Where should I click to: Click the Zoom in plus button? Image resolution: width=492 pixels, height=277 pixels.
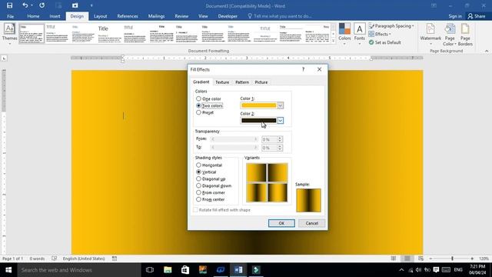(x=472, y=259)
